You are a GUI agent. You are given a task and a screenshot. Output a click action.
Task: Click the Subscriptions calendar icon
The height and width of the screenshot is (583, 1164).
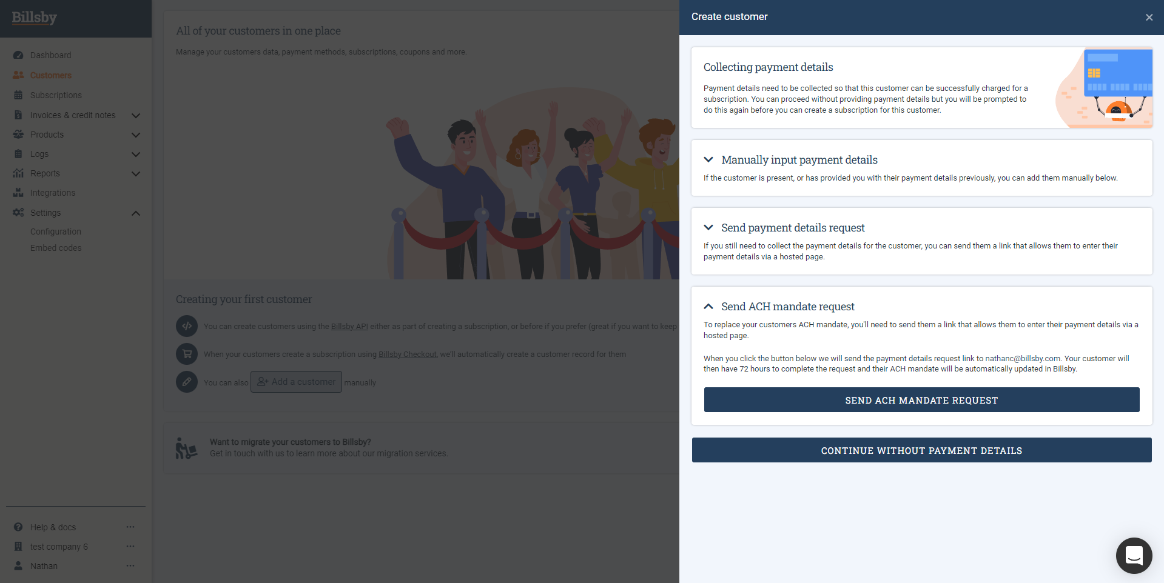click(x=18, y=95)
